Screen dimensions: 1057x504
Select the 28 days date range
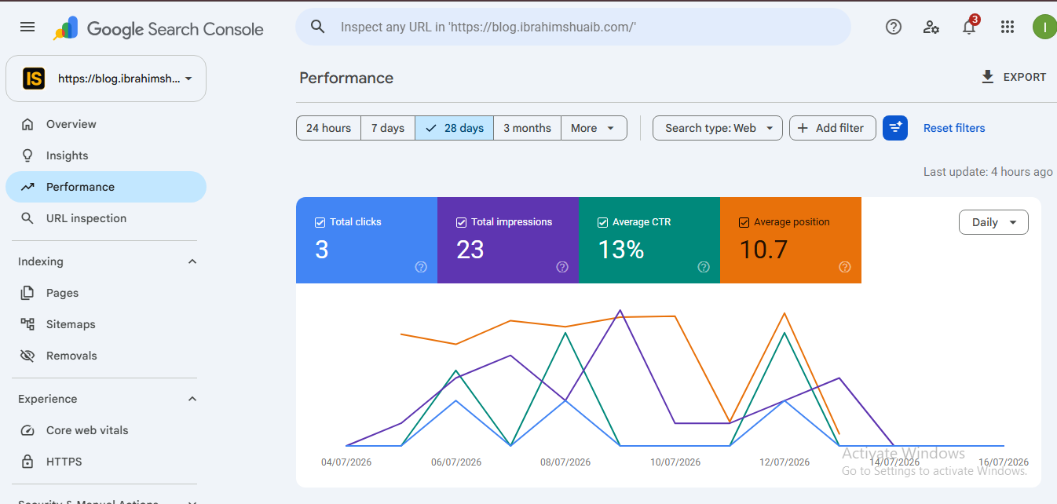pos(454,128)
